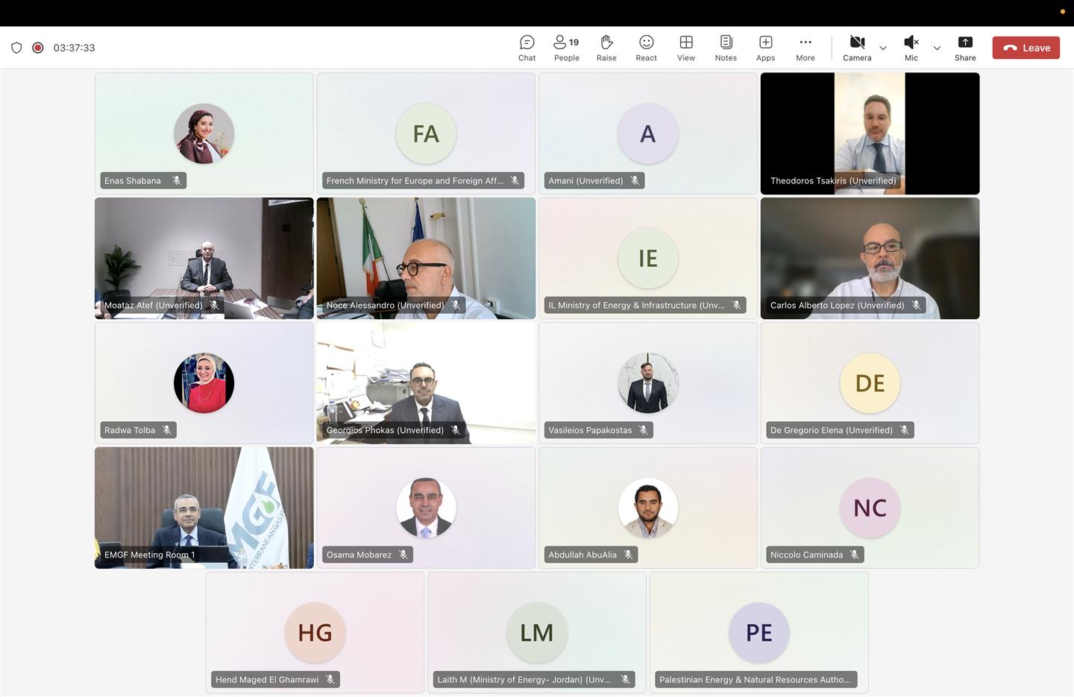Open the meeting Notes

point(726,48)
